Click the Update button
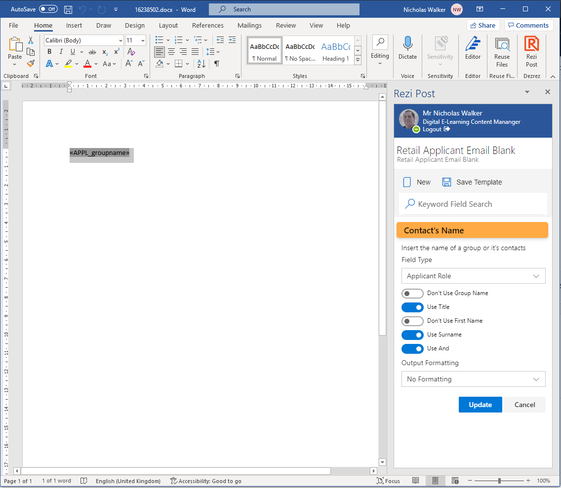The width and height of the screenshot is (561, 488). pyautogui.click(x=480, y=405)
